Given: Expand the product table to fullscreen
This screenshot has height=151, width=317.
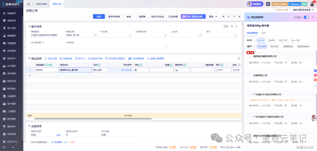Looking at the screenshot, I should click(239, 58).
